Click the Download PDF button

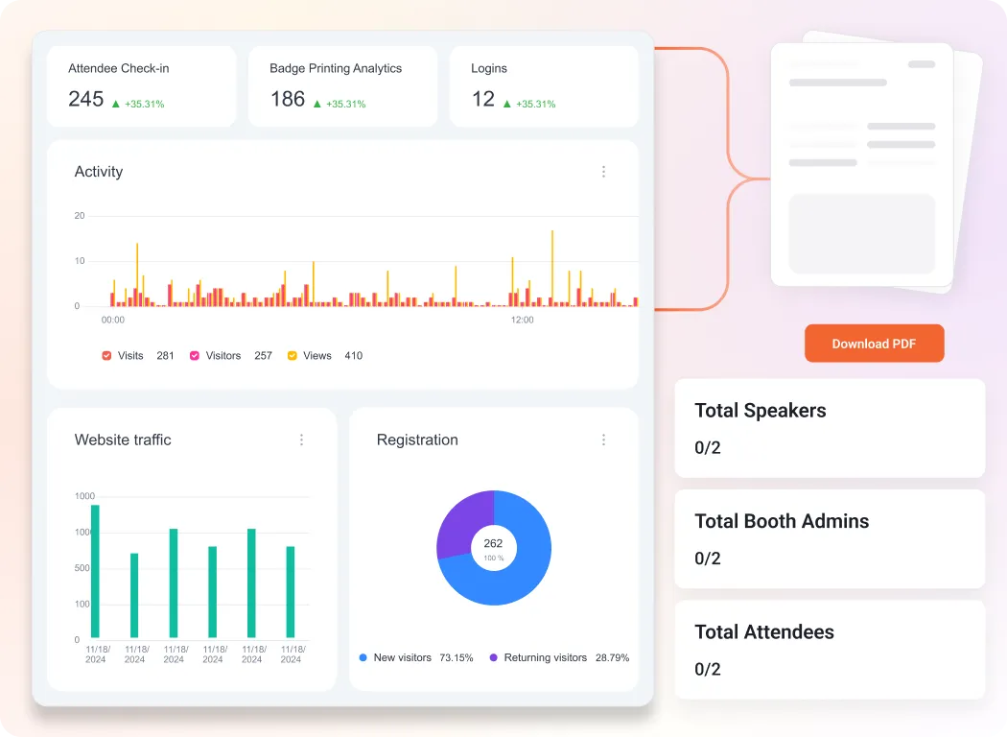pyautogui.click(x=874, y=343)
